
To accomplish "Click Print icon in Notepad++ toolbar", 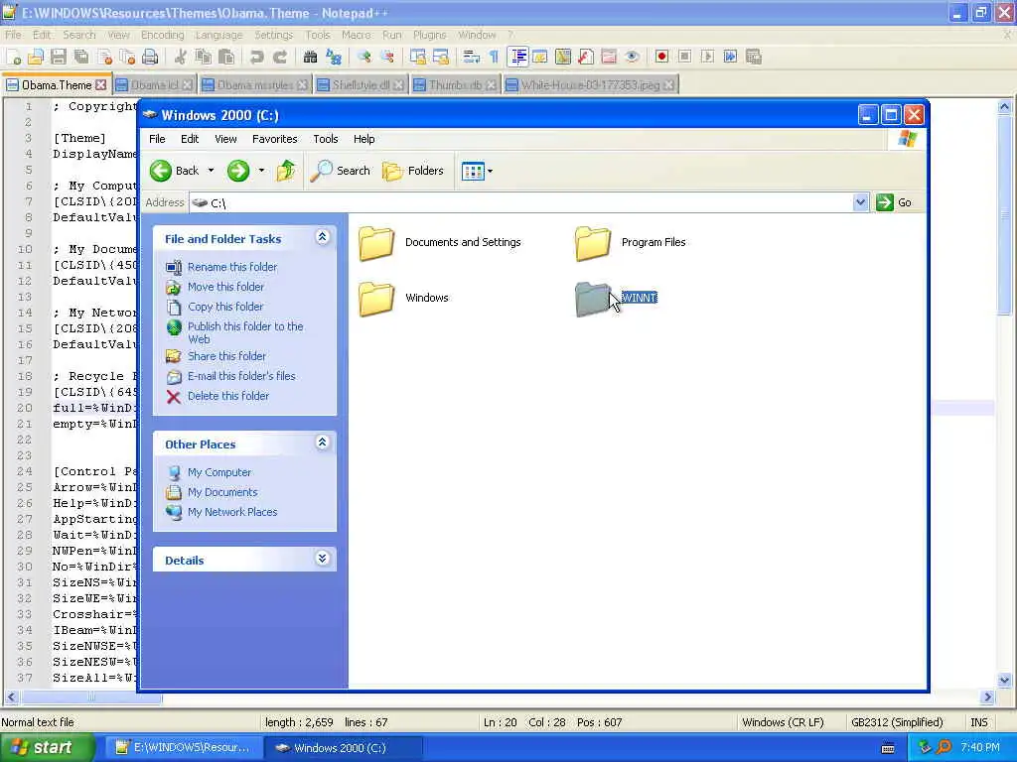I will tap(151, 57).
